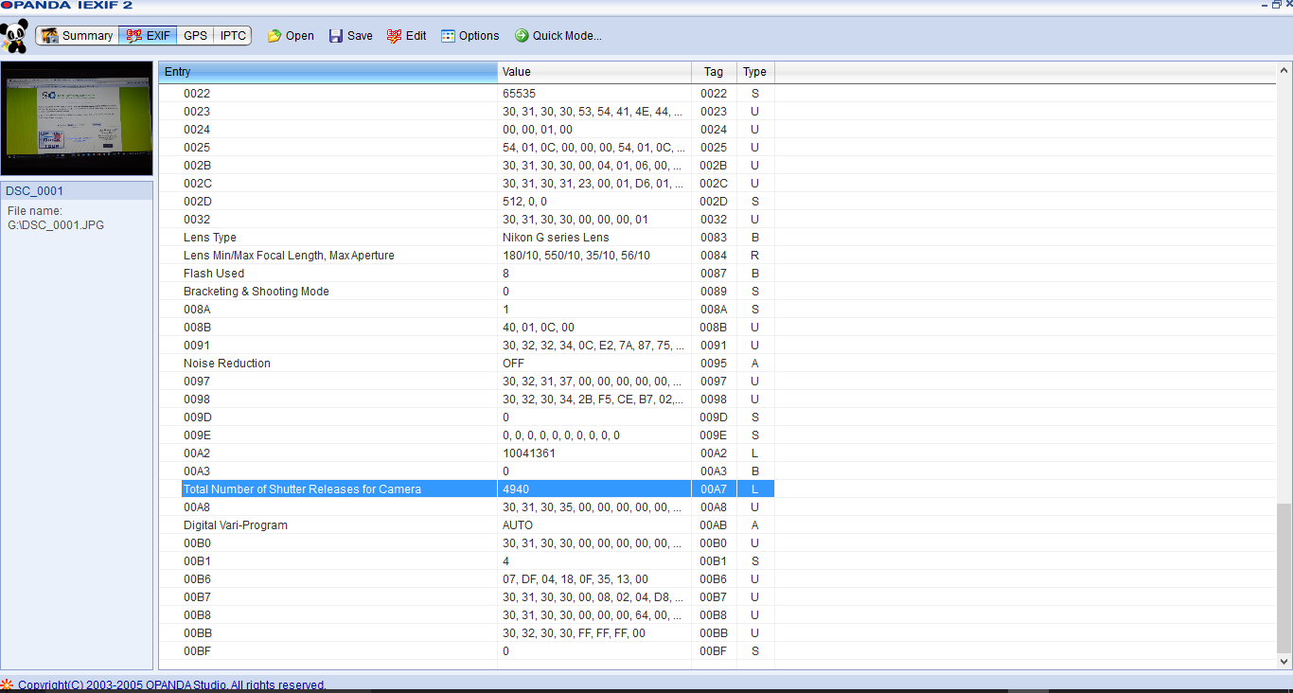The height and width of the screenshot is (693, 1293).
Task: Open a file with the Open icon
Action: tap(290, 36)
